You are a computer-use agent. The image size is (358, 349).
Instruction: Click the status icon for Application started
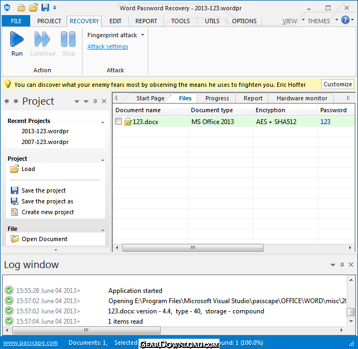(x=9, y=290)
